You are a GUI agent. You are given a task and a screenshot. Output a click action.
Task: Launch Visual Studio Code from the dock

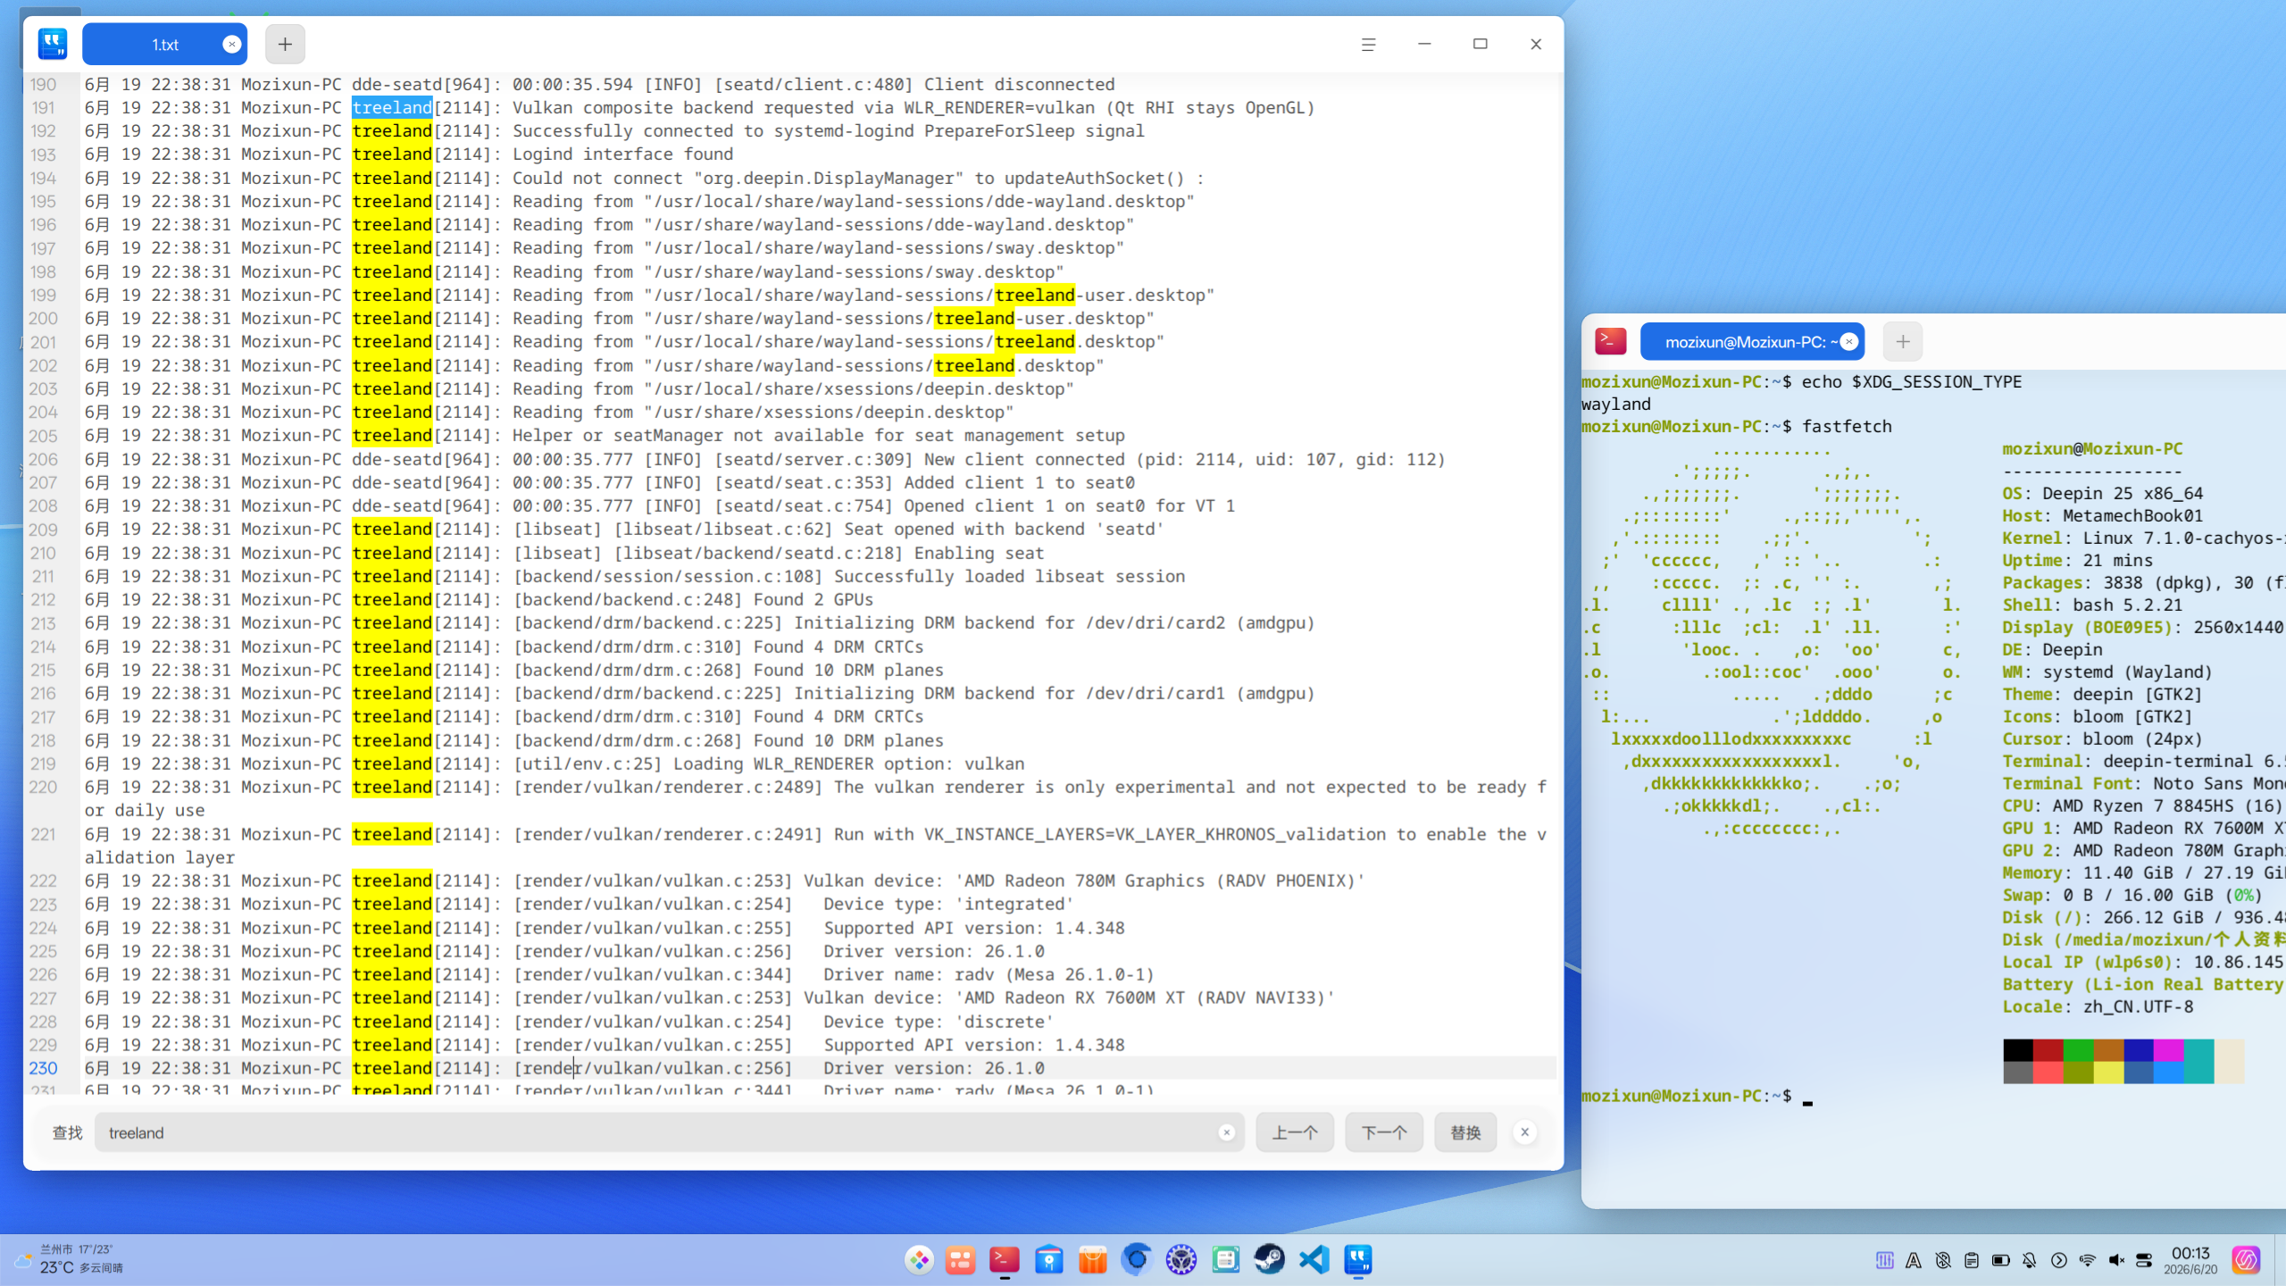click(x=1314, y=1260)
